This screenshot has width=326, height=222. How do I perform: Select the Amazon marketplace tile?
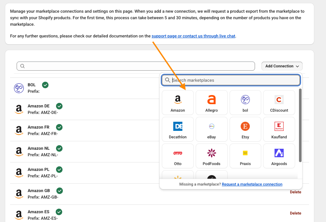[x=178, y=103]
